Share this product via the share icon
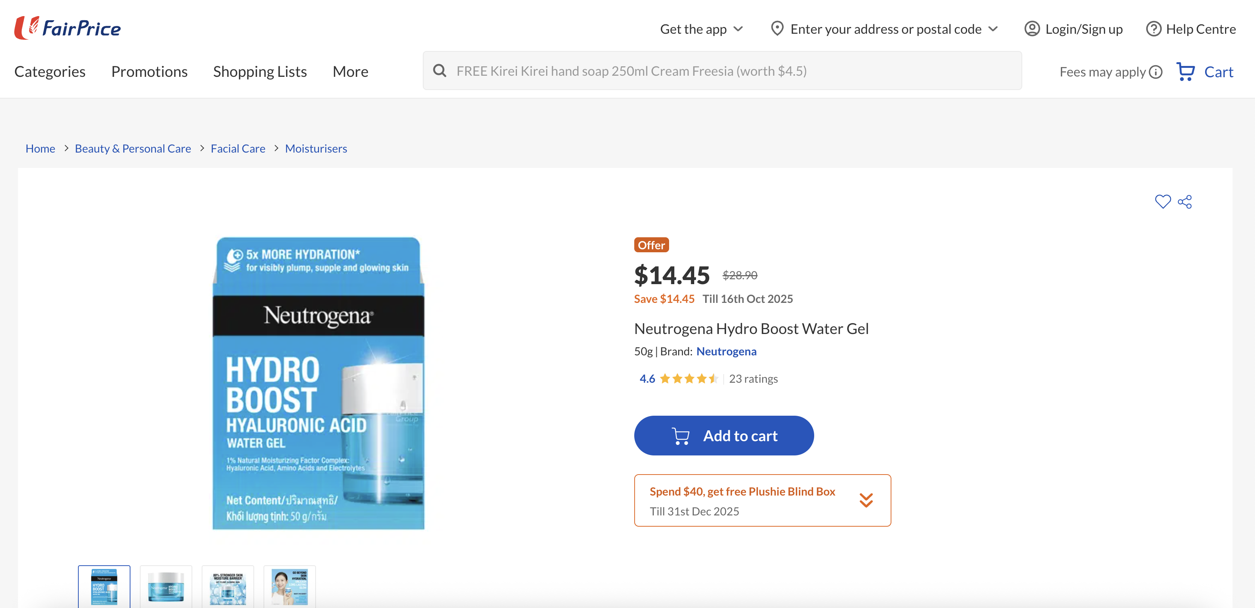The height and width of the screenshot is (608, 1255). point(1185,201)
